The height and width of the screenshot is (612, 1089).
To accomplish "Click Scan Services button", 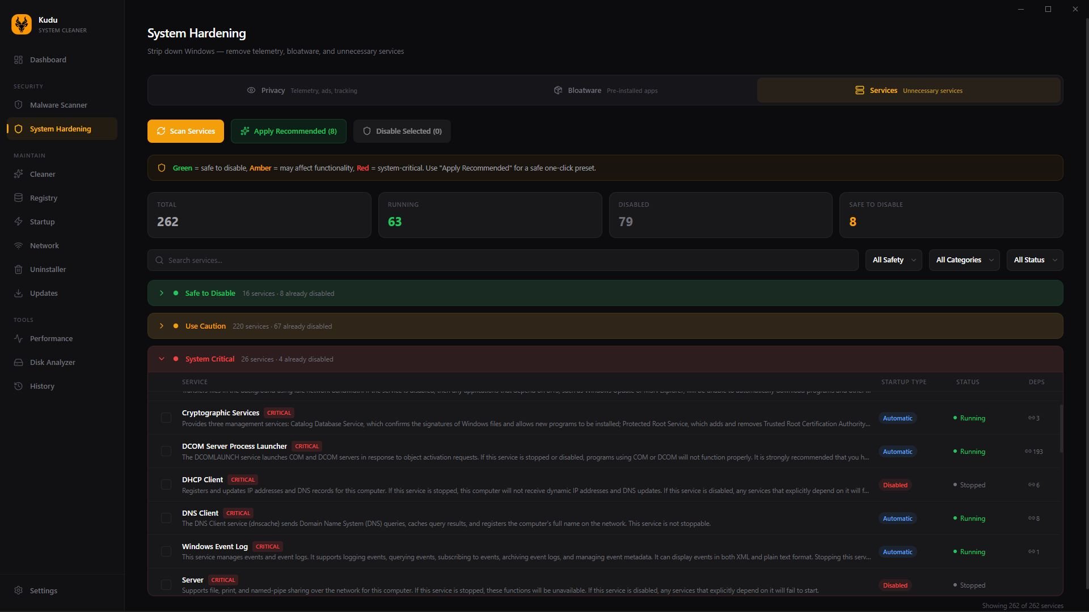I will 185,131.
